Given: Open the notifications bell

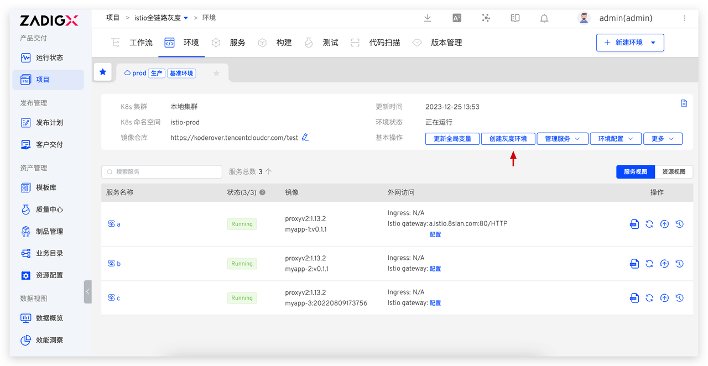Looking at the screenshot, I should (x=544, y=18).
